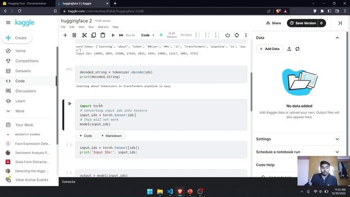
Task: Insert a markdown cell with + Markdown
Action: pyautogui.click(x=112, y=136)
